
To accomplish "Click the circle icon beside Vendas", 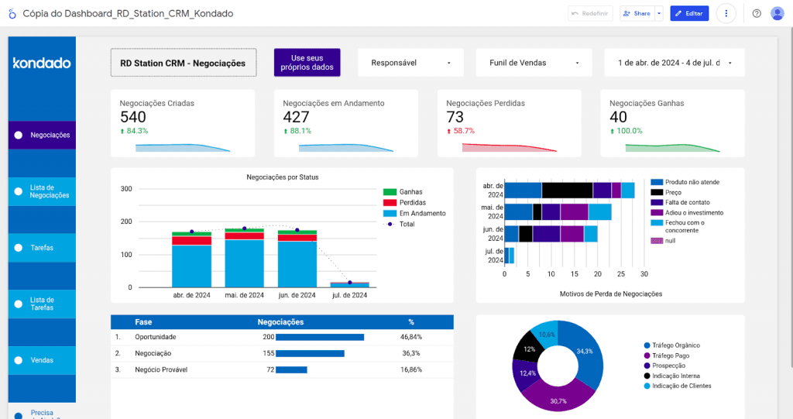I will point(18,360).
